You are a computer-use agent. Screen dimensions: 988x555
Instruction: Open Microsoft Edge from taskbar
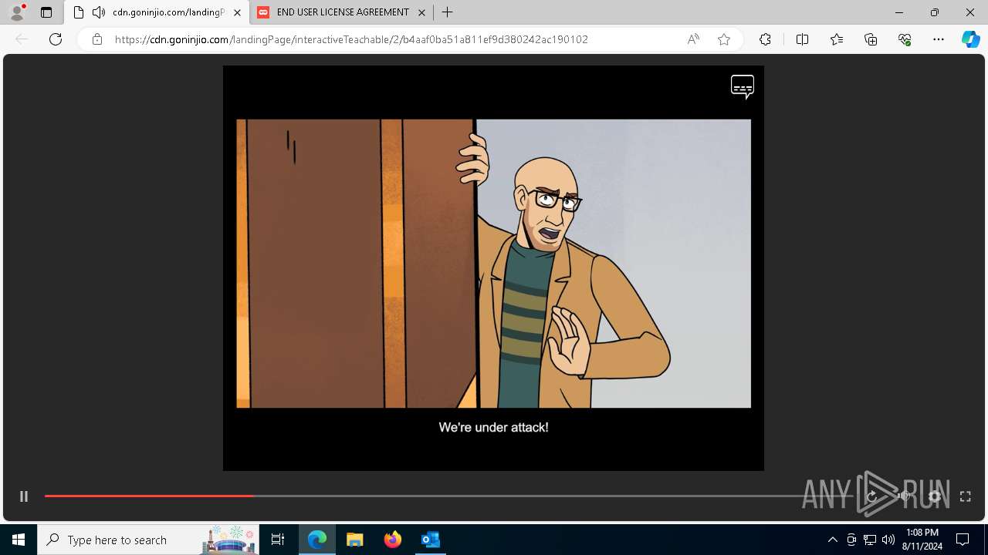317,540
